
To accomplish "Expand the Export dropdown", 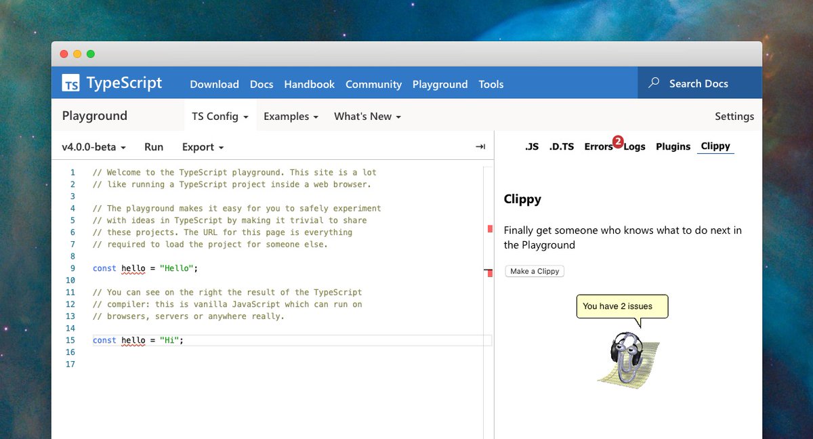I will [203, 147].
